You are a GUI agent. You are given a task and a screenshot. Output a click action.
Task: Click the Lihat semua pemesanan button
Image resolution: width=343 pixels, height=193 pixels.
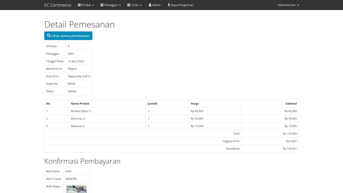point(68,36)
